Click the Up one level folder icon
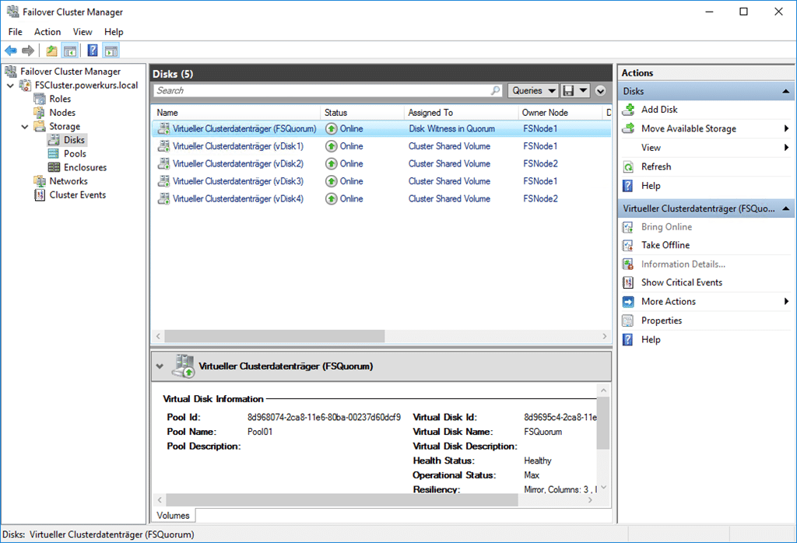 [51, 51]
